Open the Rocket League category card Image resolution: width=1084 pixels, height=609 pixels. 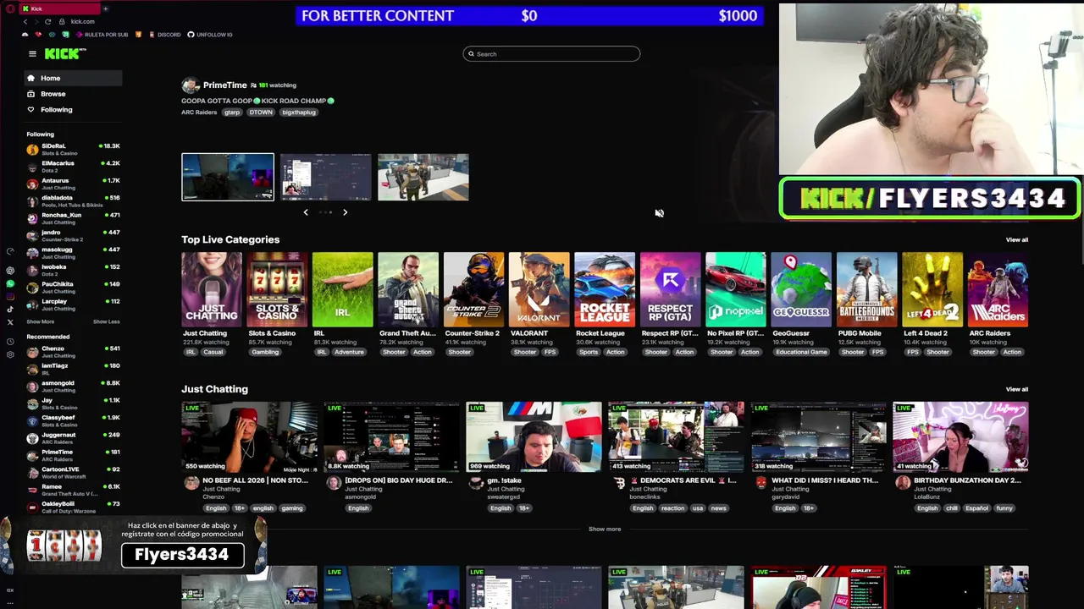(x=605, y=289)
